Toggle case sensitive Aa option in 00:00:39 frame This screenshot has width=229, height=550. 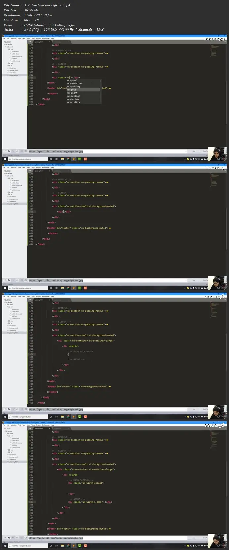pos(9,151)
